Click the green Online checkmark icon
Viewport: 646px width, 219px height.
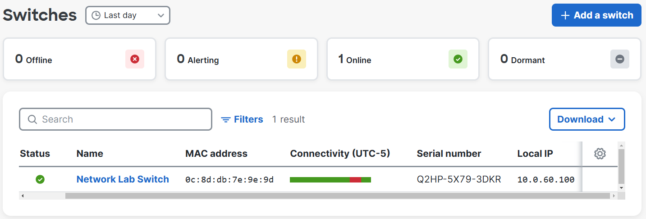pos(458,59)
